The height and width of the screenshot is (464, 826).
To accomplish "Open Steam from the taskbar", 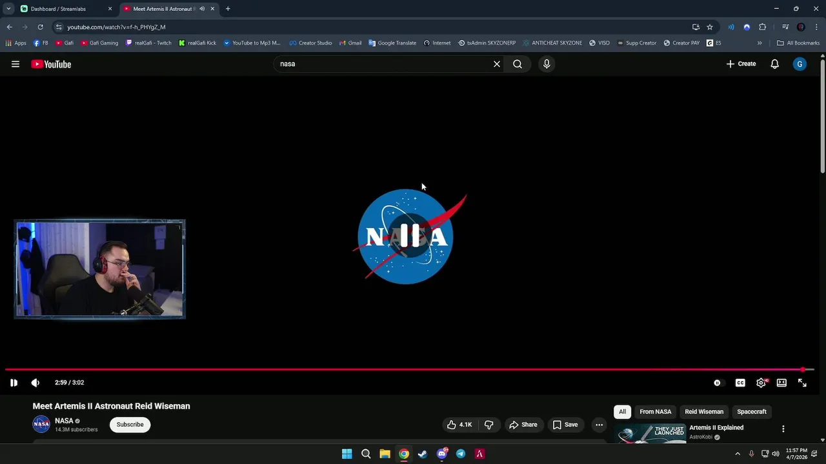I will [x=423, y=454].
